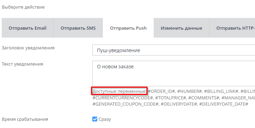Open the Отправить SMS tab
This screenshot has width=255, height=128.
click(x=78, y=28)
